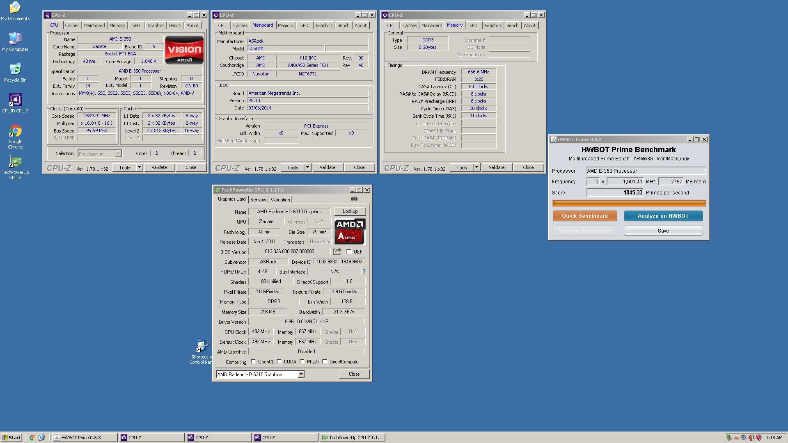
Task: Click GPU-Z title bar app icon
Action: tap(218, 190)
